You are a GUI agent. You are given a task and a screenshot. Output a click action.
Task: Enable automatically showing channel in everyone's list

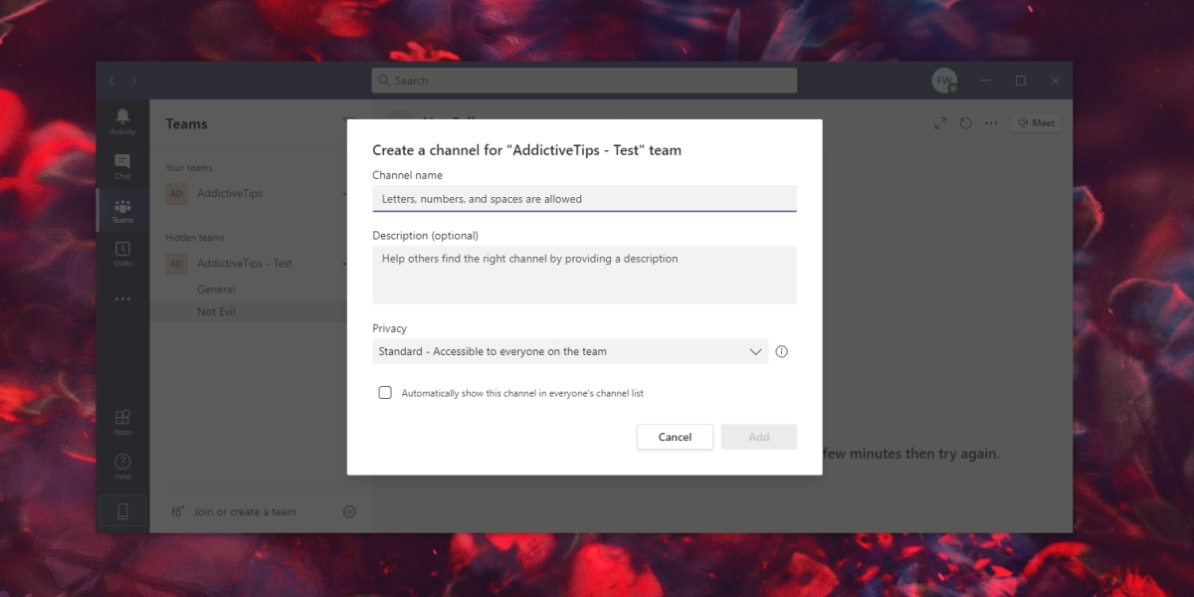(385, 393)
